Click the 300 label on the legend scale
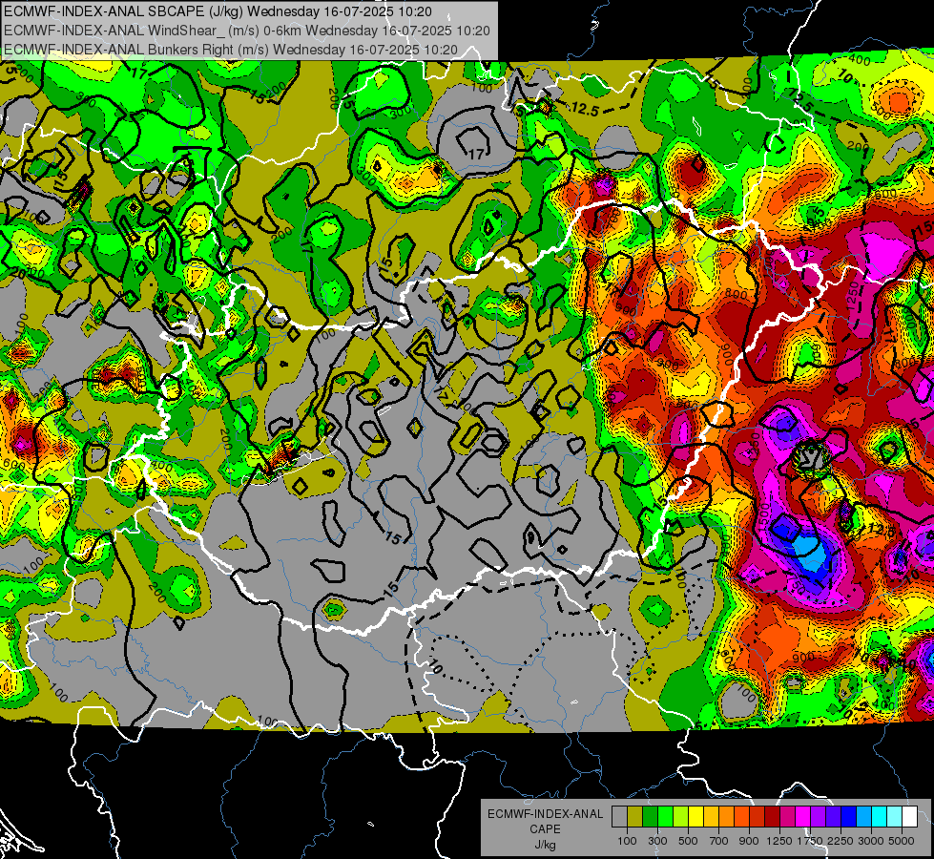934x859 pixels. [657, 841]
